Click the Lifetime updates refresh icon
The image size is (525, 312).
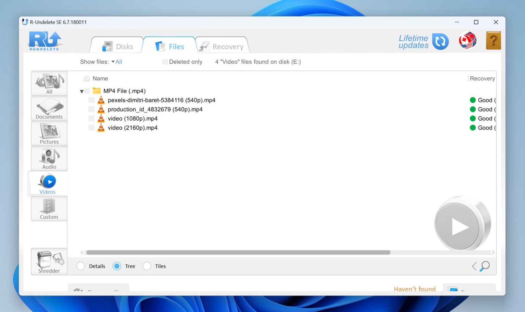[440, 41]
